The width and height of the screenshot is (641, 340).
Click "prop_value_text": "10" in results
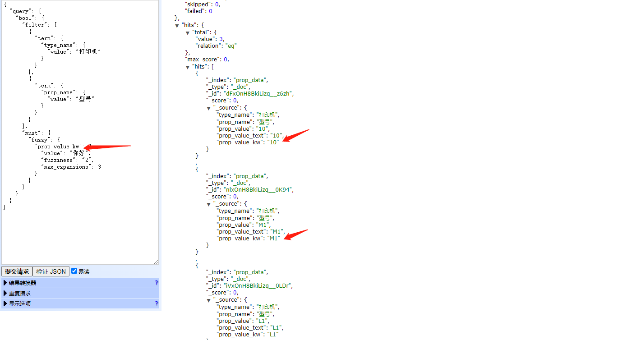pos(251,135)
